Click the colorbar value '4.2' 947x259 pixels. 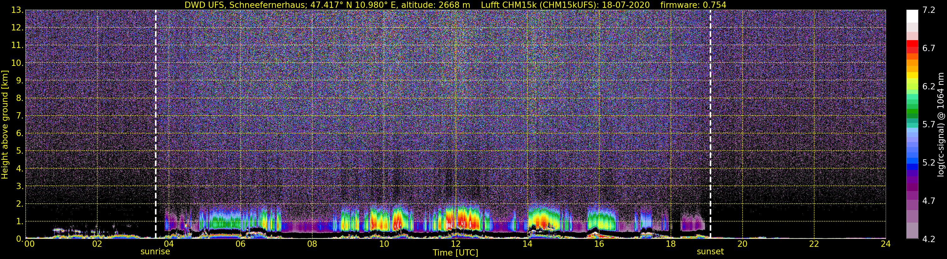[x=929, y=239]
